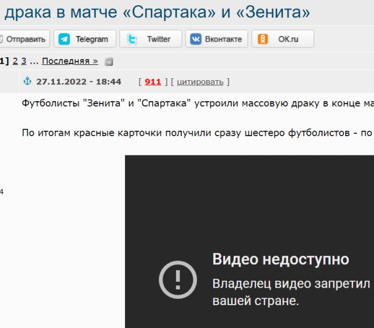The width and height of the screenshot is (374, 328).
Task: Go to page 3 of thread
Action: click(23, 61)
